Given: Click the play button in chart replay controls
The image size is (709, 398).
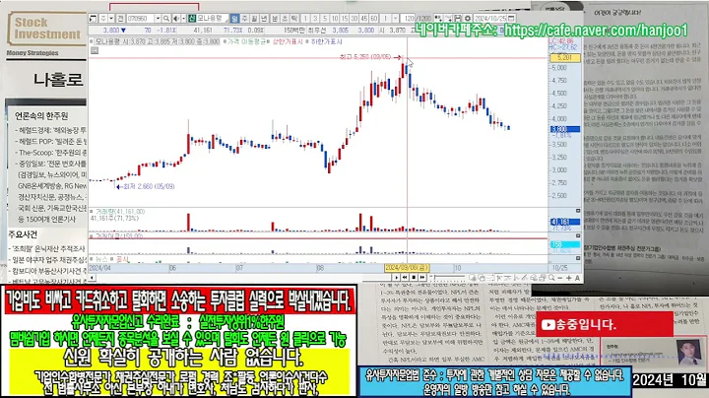Looking at the screenshot, I should point(396,277).
